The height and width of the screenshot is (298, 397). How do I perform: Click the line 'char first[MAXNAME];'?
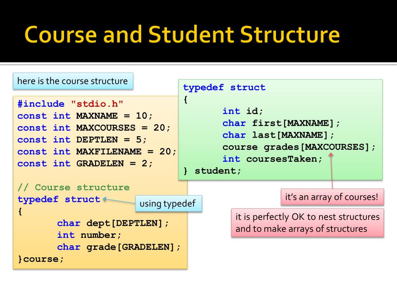281,123
